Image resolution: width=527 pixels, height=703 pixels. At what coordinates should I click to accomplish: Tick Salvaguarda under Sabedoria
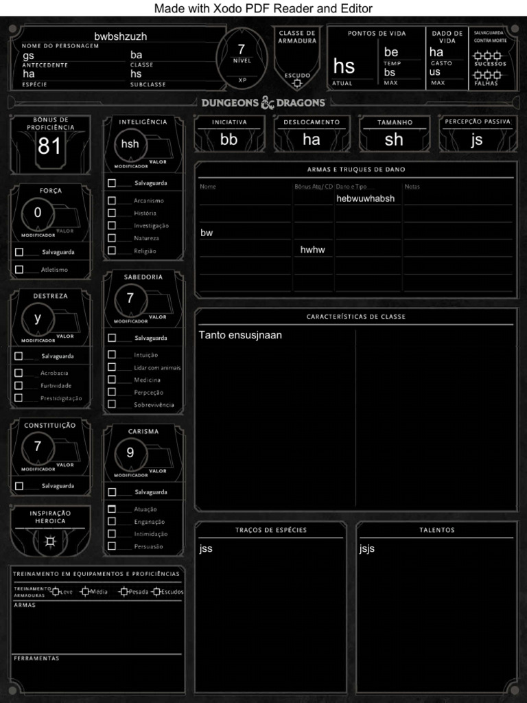click(x=112, y=338)
